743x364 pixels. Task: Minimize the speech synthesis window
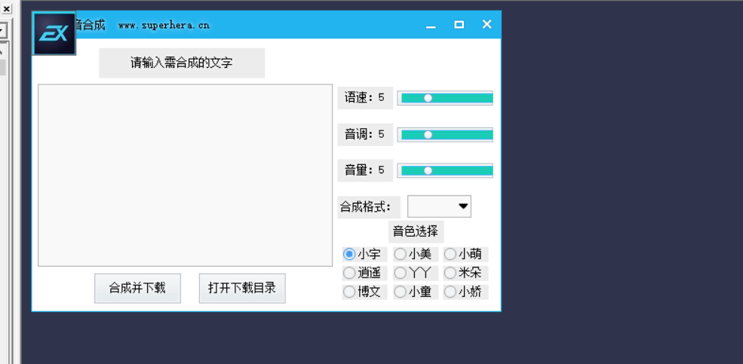point(431,25)
